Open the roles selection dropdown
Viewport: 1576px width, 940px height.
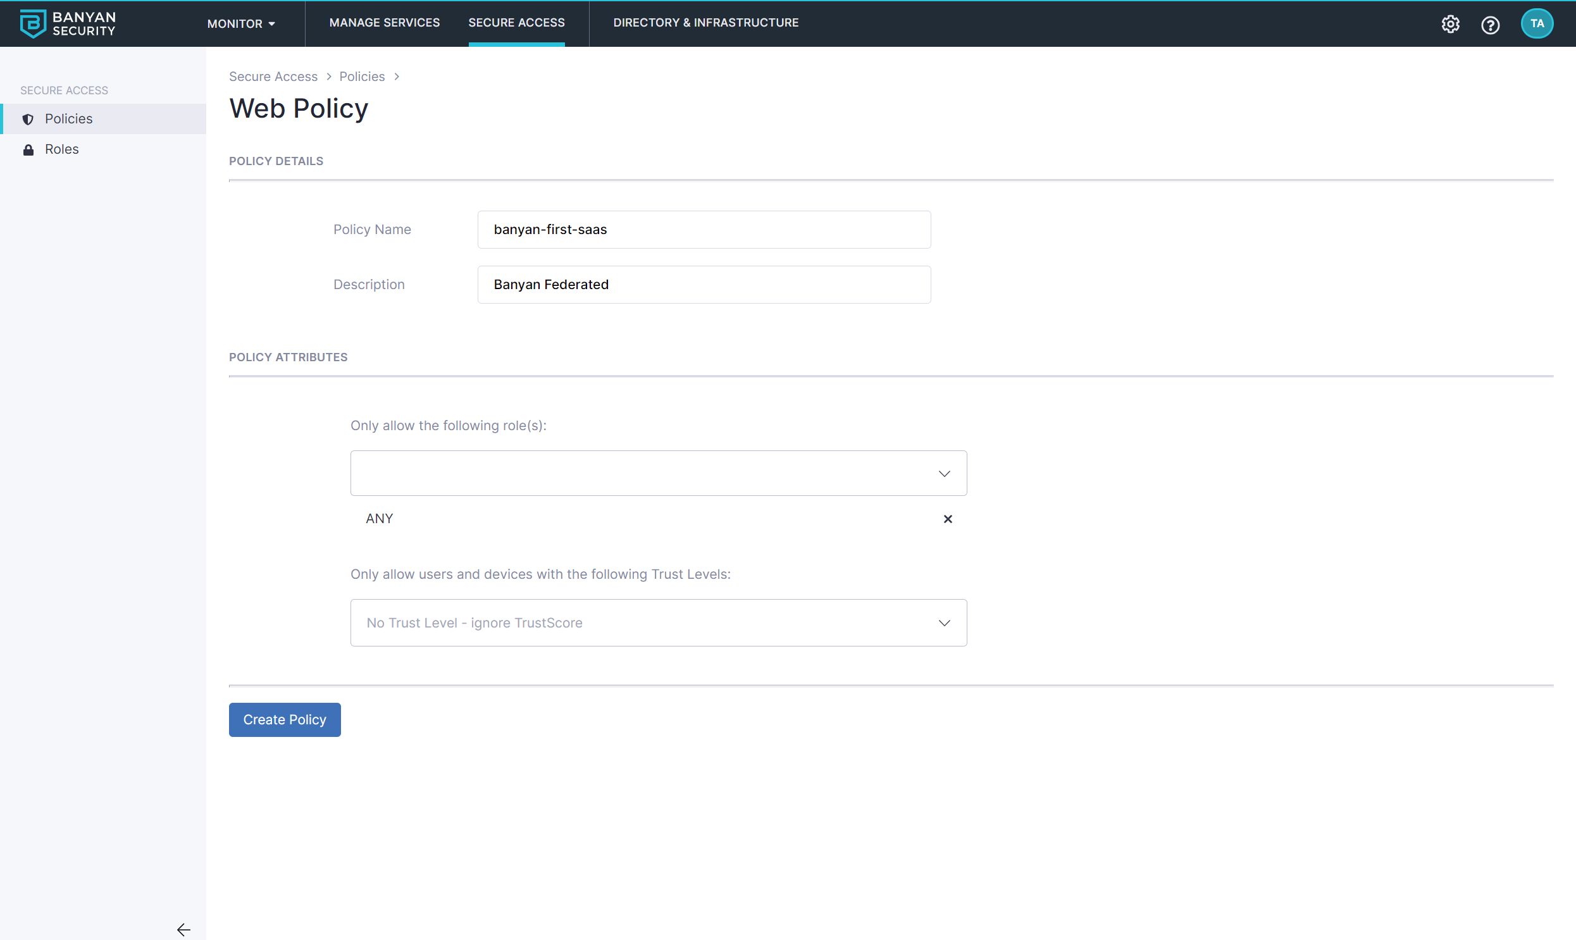click(658, 473)
